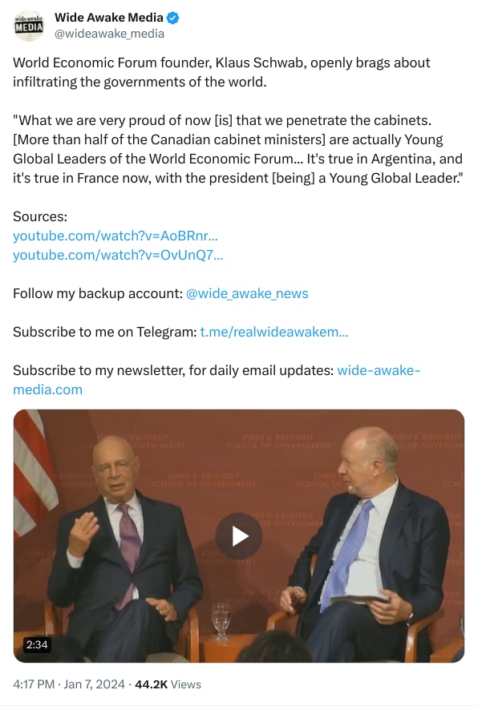Open the second YouTube source link (OvUnQ7)

point(118,255)
